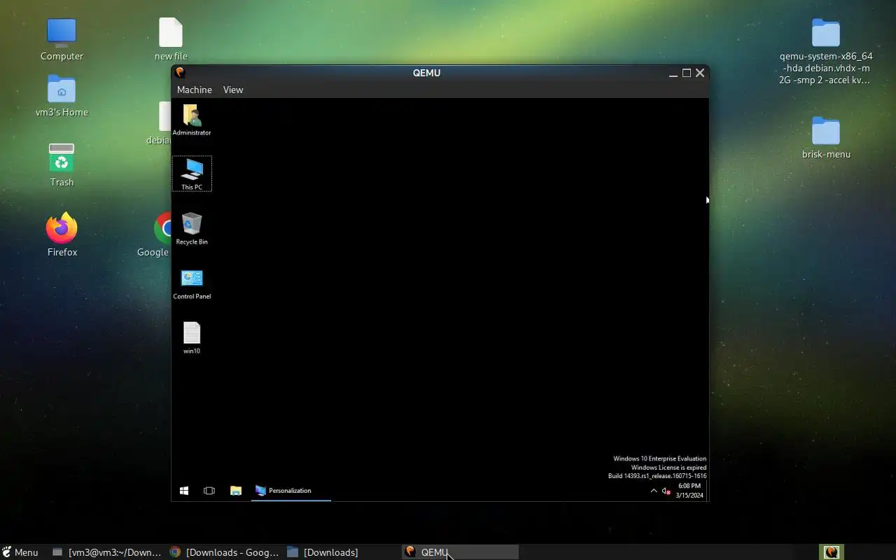The image size is (896, 560).
Task: Open the Windows Start button
Action: coord(184,491)
